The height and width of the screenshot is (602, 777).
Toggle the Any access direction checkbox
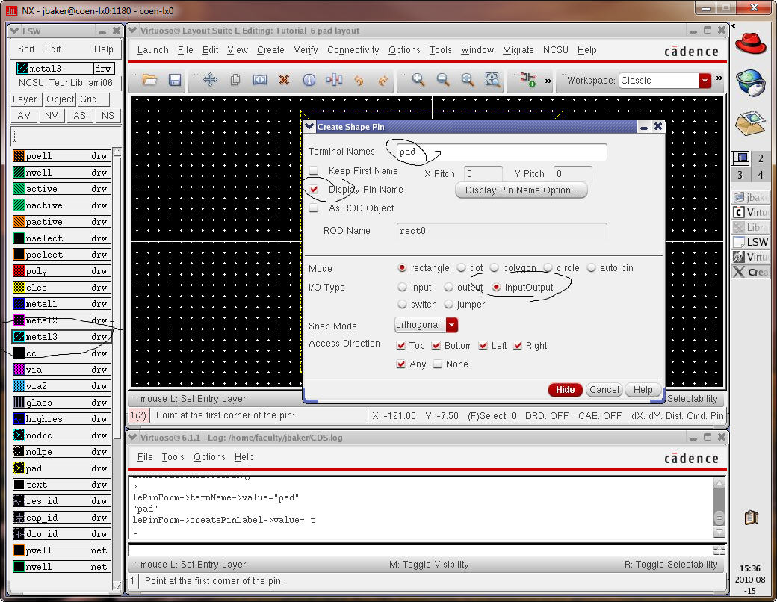click(x=401, y=364)
